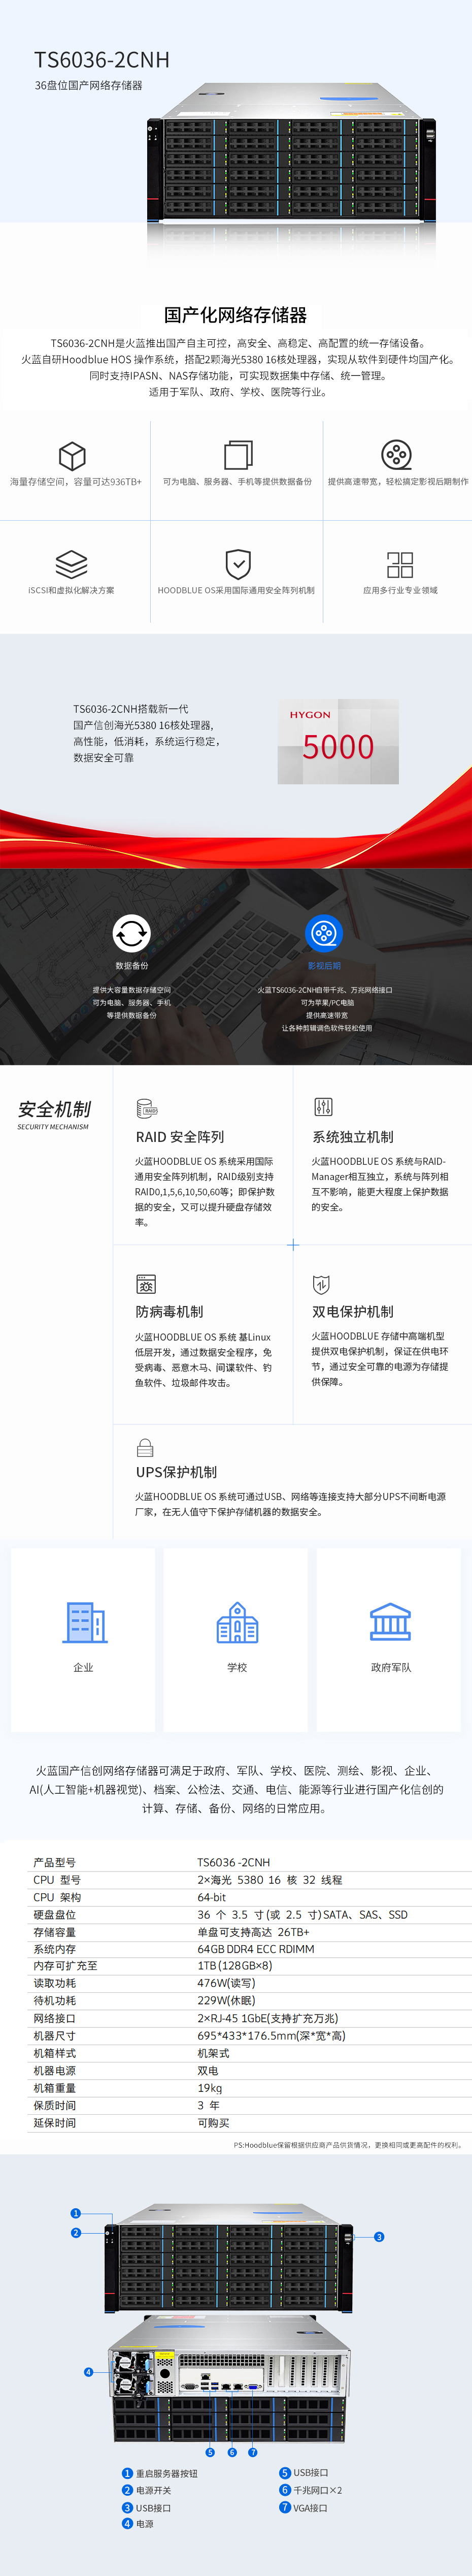Click the shield icon above 双电保护机制
Viewport: 472px width, 2576px height.
321,1284
